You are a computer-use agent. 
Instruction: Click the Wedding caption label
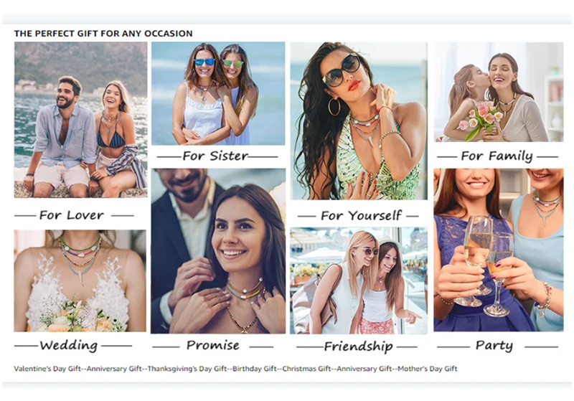point(69,345)
